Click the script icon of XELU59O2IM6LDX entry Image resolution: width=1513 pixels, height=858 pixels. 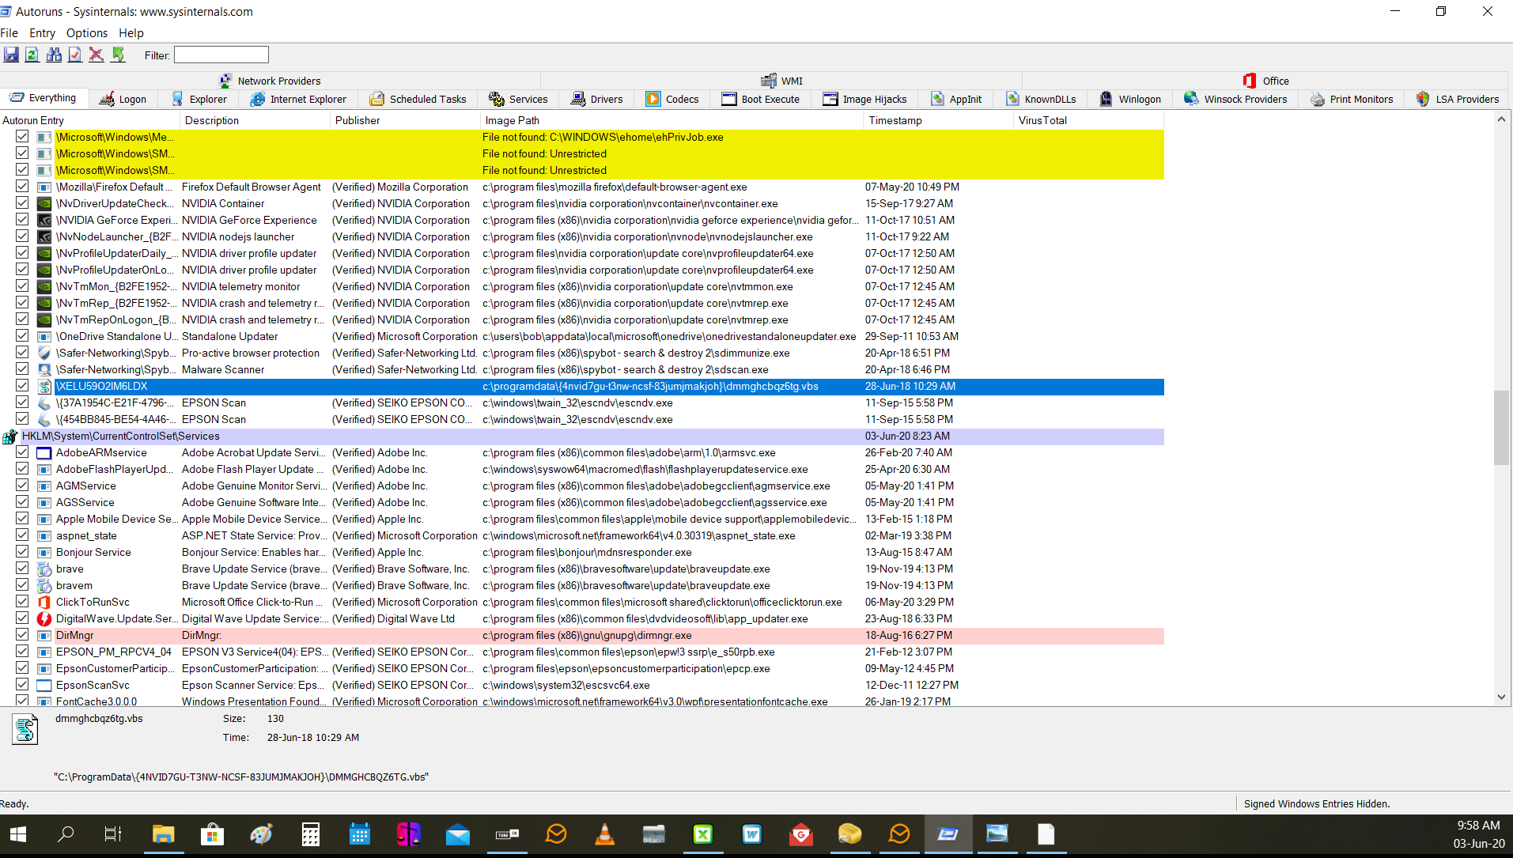coord(44,387)
